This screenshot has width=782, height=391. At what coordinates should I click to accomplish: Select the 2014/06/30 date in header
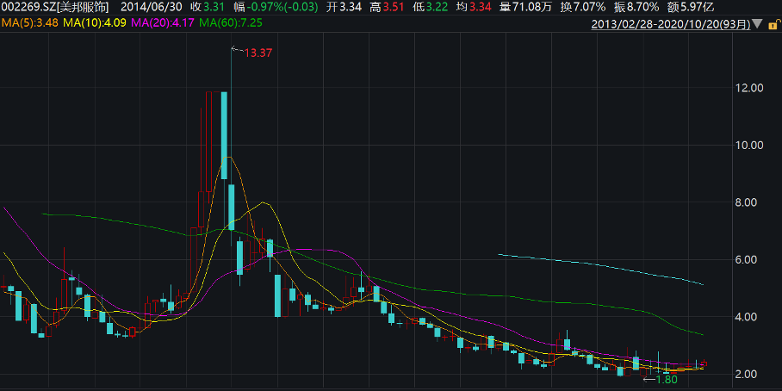[152, 7]
